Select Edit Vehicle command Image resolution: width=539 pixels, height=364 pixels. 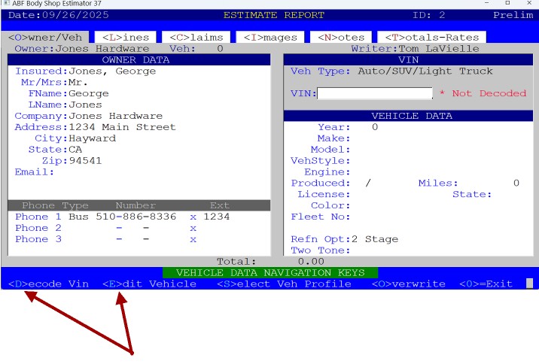(149, 284)
